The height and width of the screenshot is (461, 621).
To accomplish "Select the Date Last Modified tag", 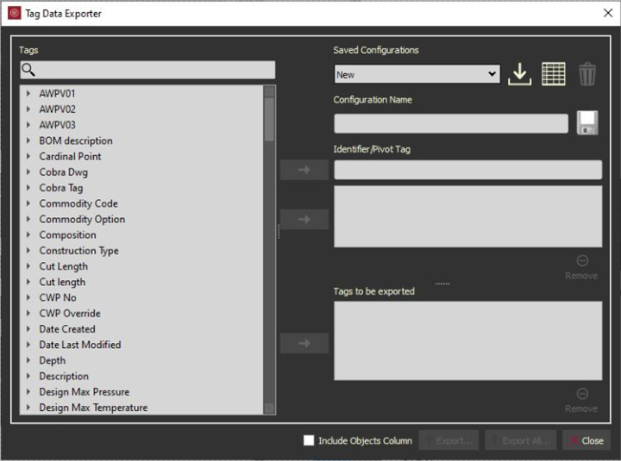I will [80, 345].
